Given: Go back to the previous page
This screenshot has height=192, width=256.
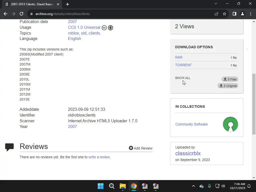Looking at the screenshot, I should click(x=5, y=14).
